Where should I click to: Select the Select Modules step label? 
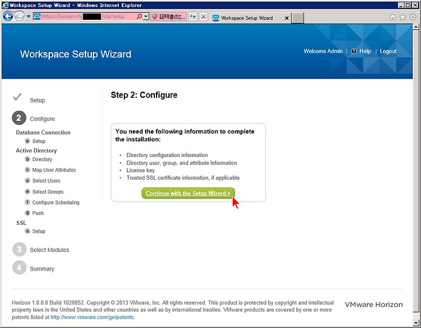pos(49,250)
